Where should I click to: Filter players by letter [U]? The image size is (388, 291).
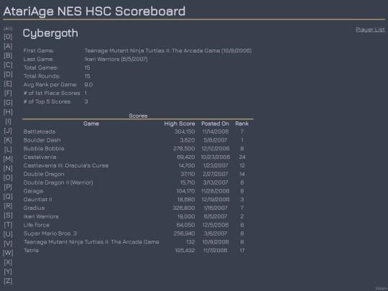[8, 234]
